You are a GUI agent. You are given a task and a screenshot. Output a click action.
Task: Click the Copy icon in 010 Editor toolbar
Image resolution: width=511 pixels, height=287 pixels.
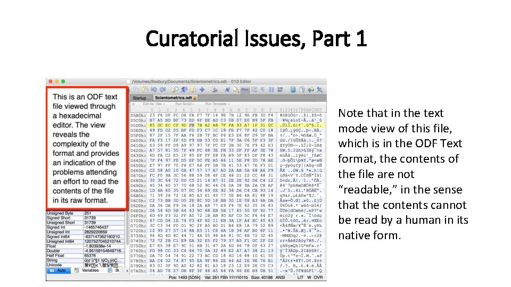[136, 89]
